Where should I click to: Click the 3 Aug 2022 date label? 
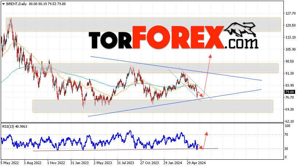point(32,163)
